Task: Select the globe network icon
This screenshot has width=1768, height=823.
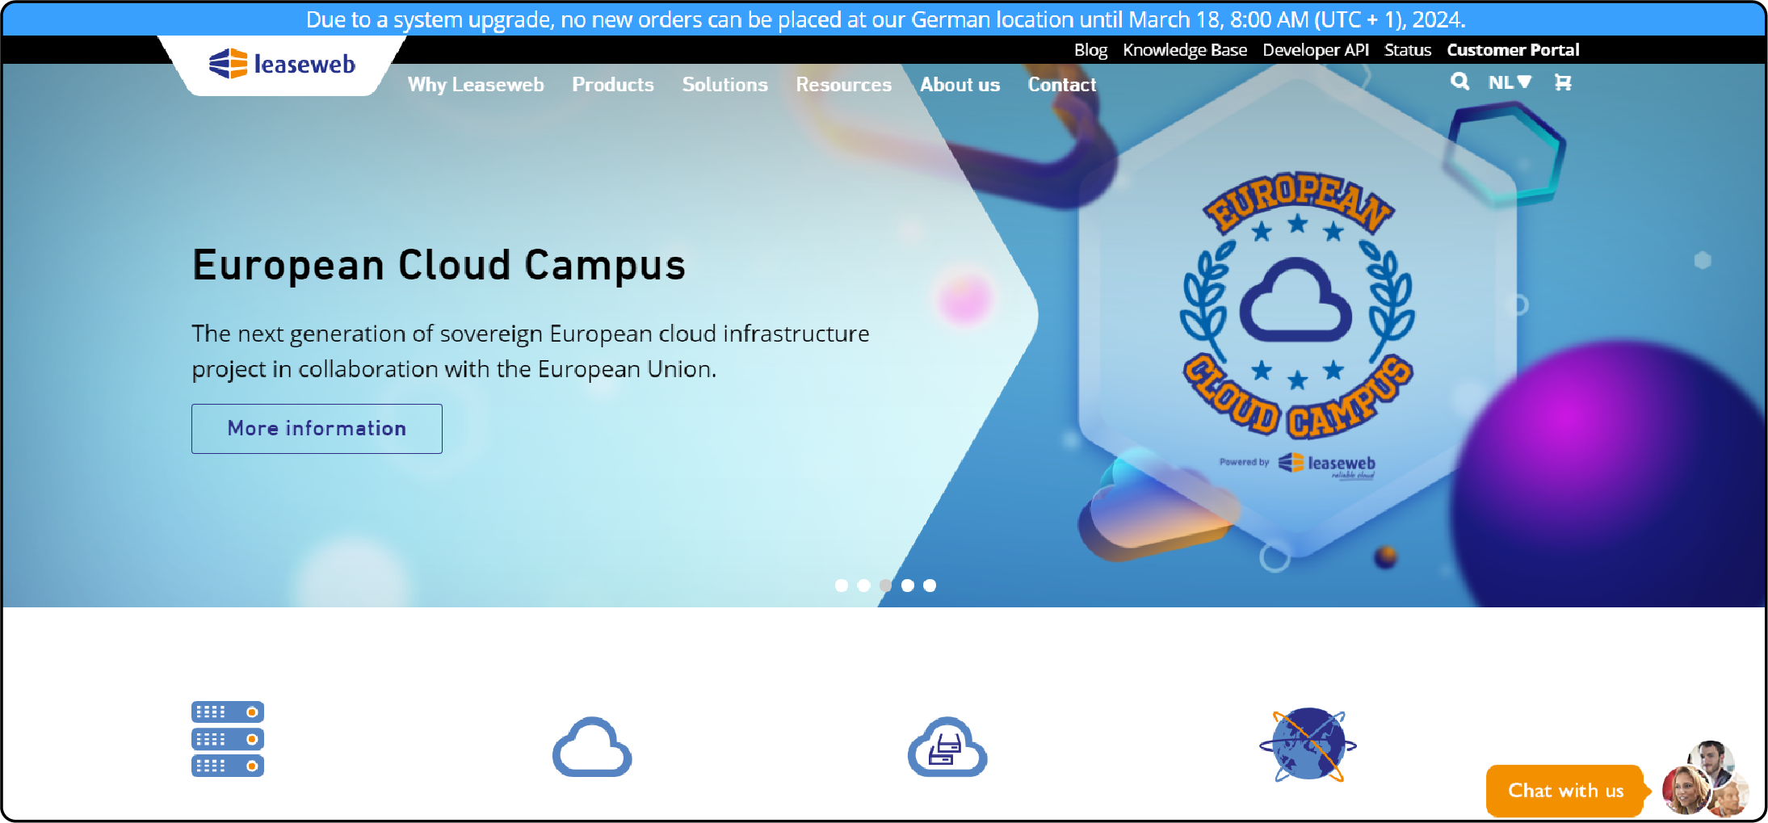Action: [x=1308, y=745]
